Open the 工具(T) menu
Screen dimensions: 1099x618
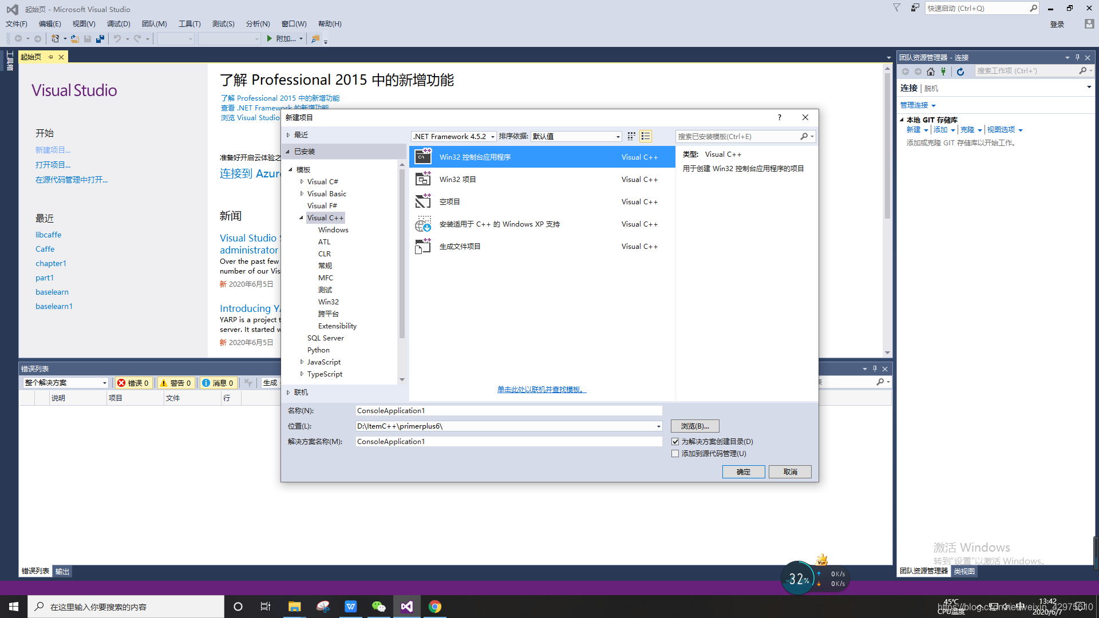189,23
